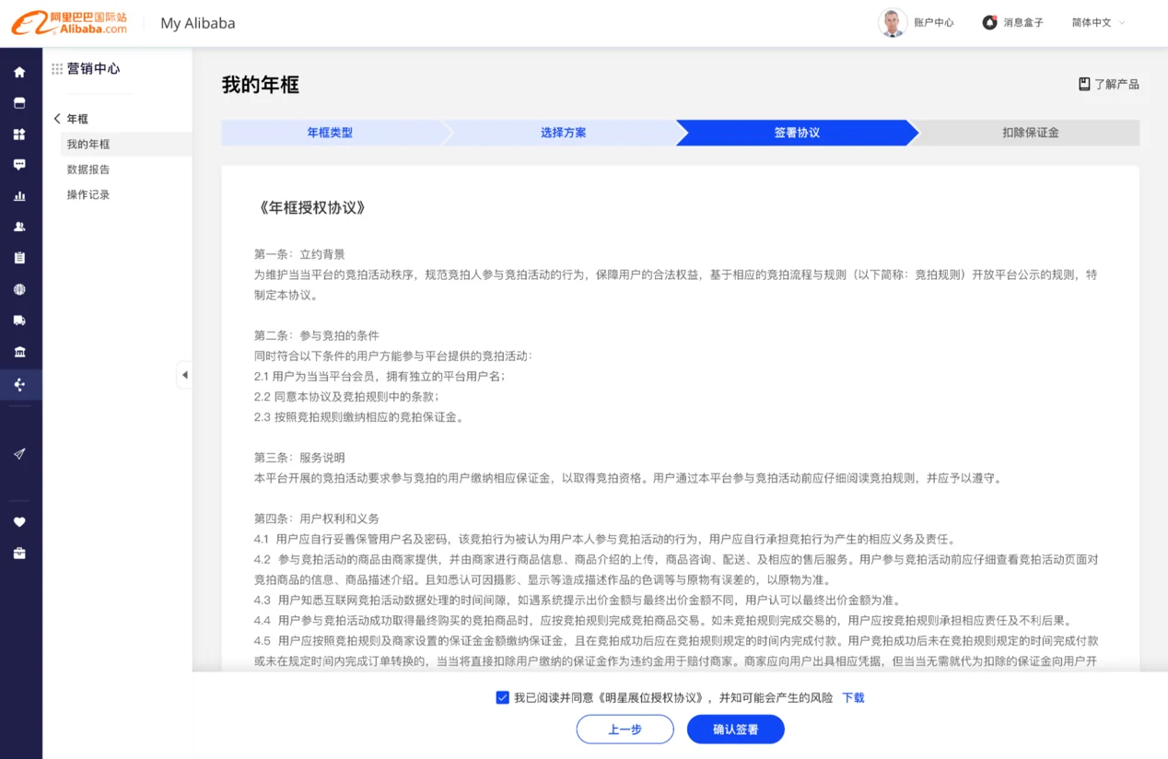This screenshot has height=759, width=1168.
Task: Select 操作记录 in the side menu
Action: pos(88,195)
